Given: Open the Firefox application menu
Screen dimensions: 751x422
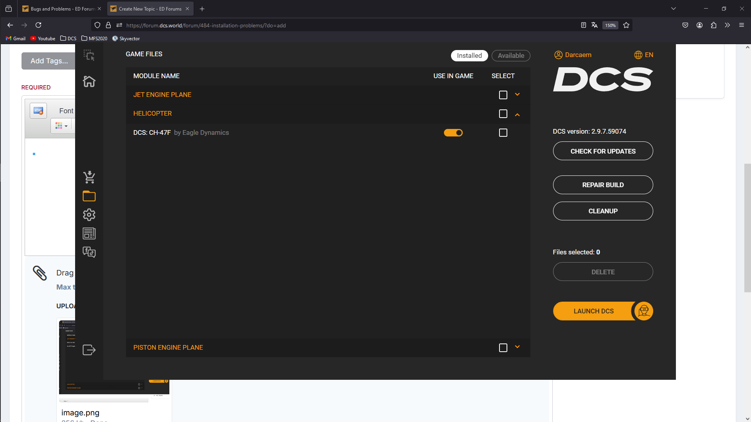Looking at the screenshot, I should pos(742,25).
